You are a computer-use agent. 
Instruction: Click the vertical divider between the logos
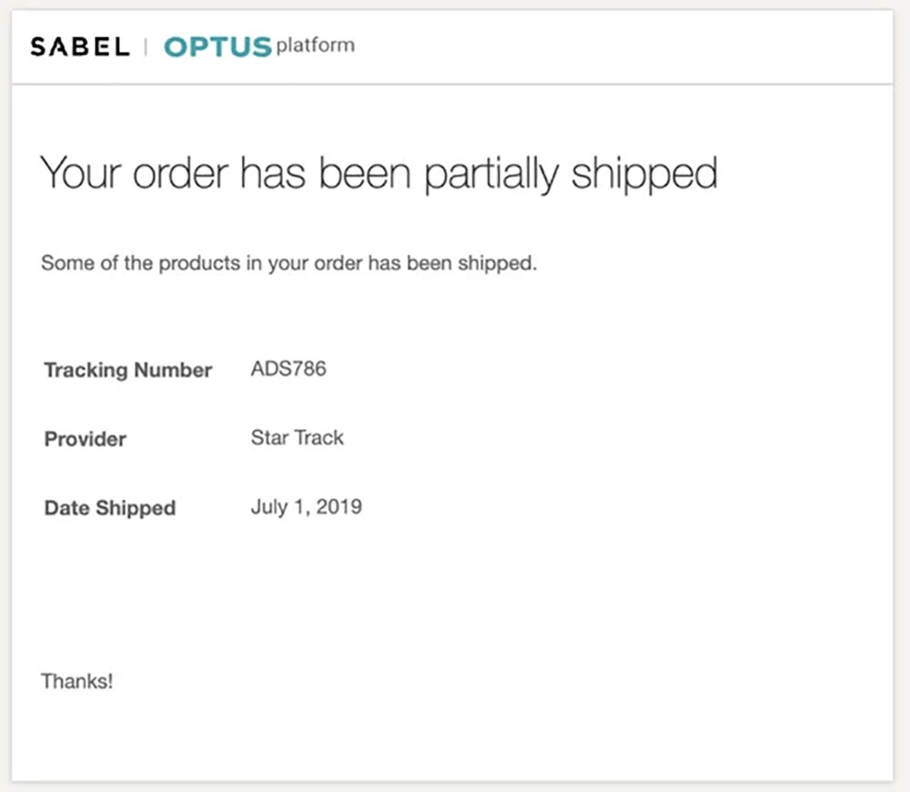146,46
